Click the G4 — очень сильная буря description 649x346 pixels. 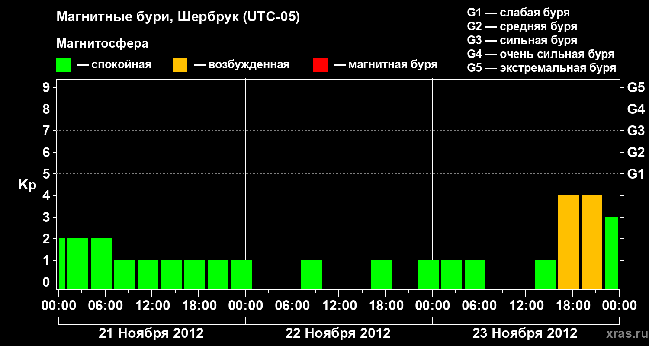tap(540, 54)
